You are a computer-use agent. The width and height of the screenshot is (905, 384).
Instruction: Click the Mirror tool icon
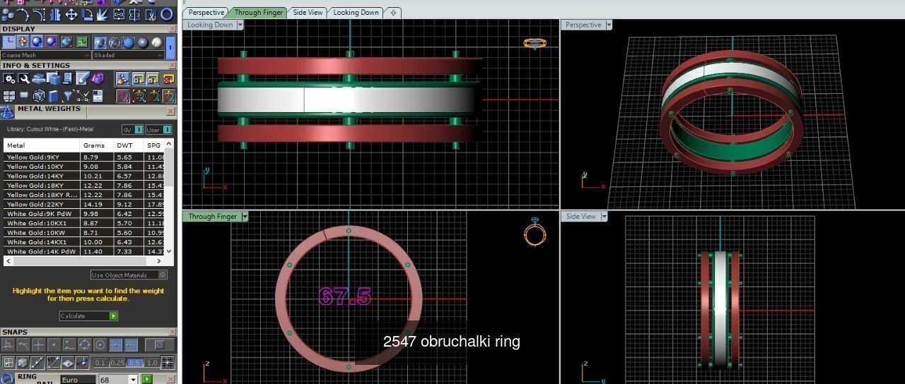tap(56, 15)
